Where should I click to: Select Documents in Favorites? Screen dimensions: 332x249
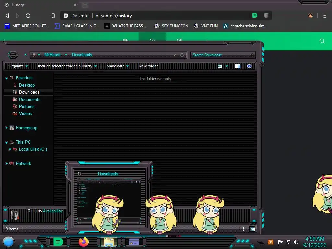(x=30, y=99)
